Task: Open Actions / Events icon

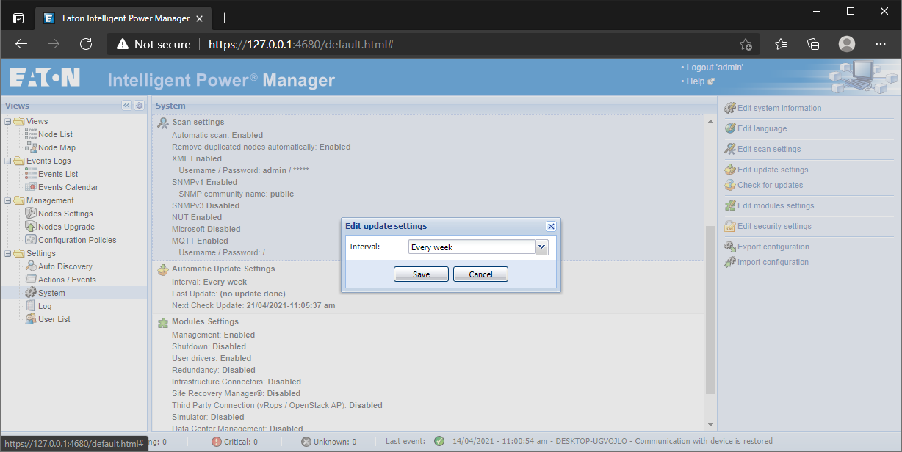Action: [31, 280]
